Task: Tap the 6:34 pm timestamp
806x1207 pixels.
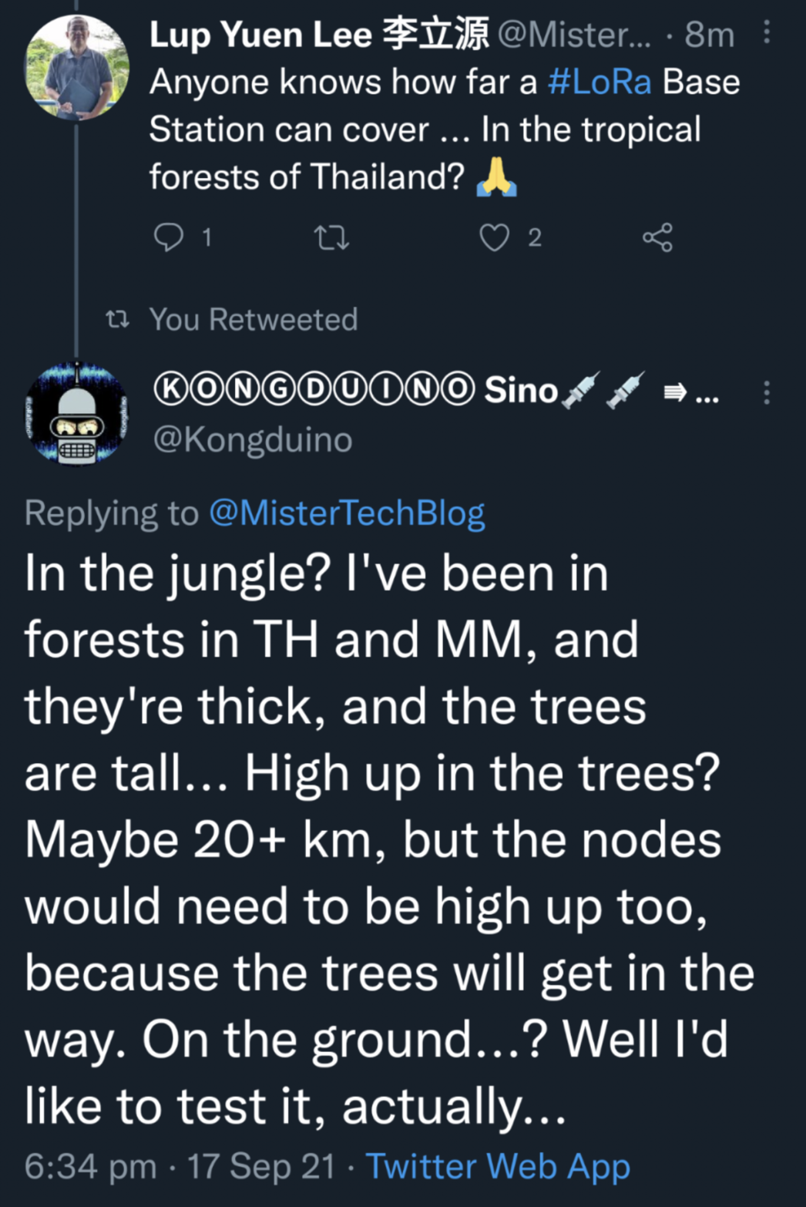Action: coord(90,1166)
